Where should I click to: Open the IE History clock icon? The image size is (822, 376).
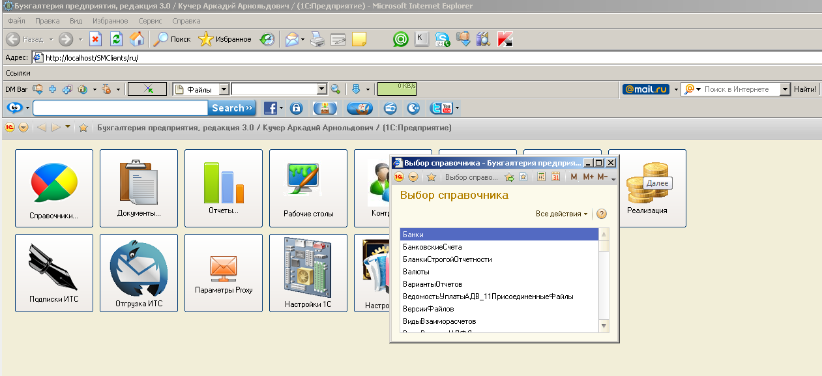[267, 39]
